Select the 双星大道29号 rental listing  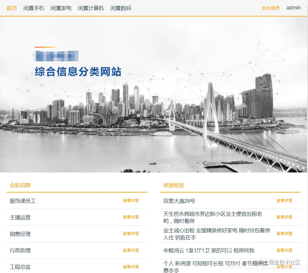click(x=179, y=201)
